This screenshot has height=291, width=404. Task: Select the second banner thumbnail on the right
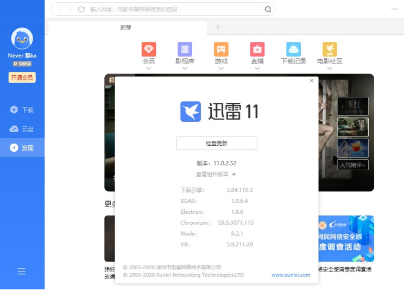click(x=353, y=127)
